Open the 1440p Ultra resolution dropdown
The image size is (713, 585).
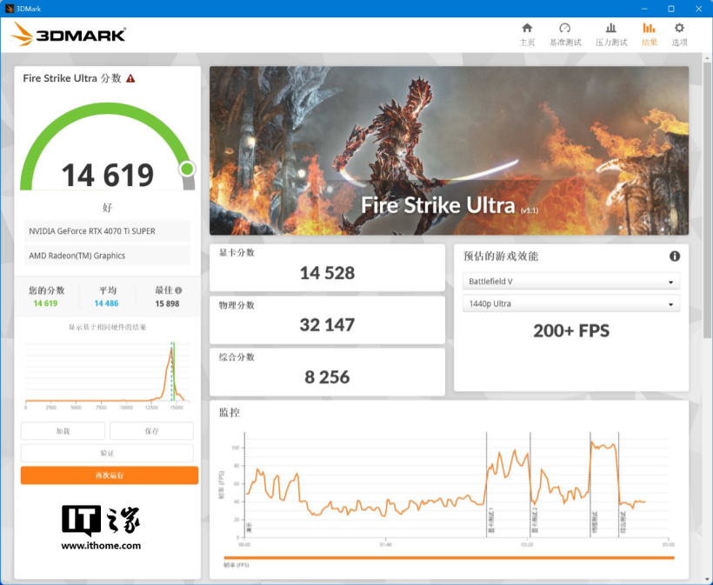pyautogui.click(x=570, y=304)
